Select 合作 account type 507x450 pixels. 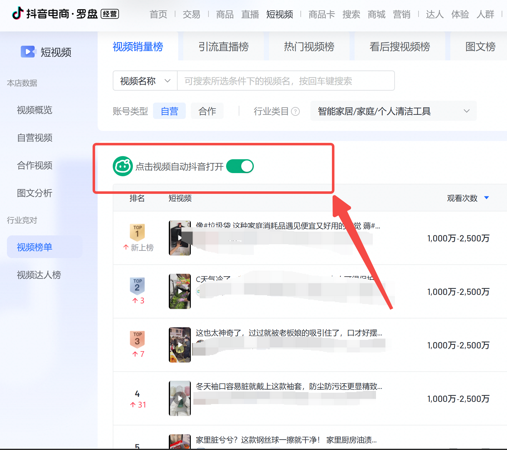(207, 111)
